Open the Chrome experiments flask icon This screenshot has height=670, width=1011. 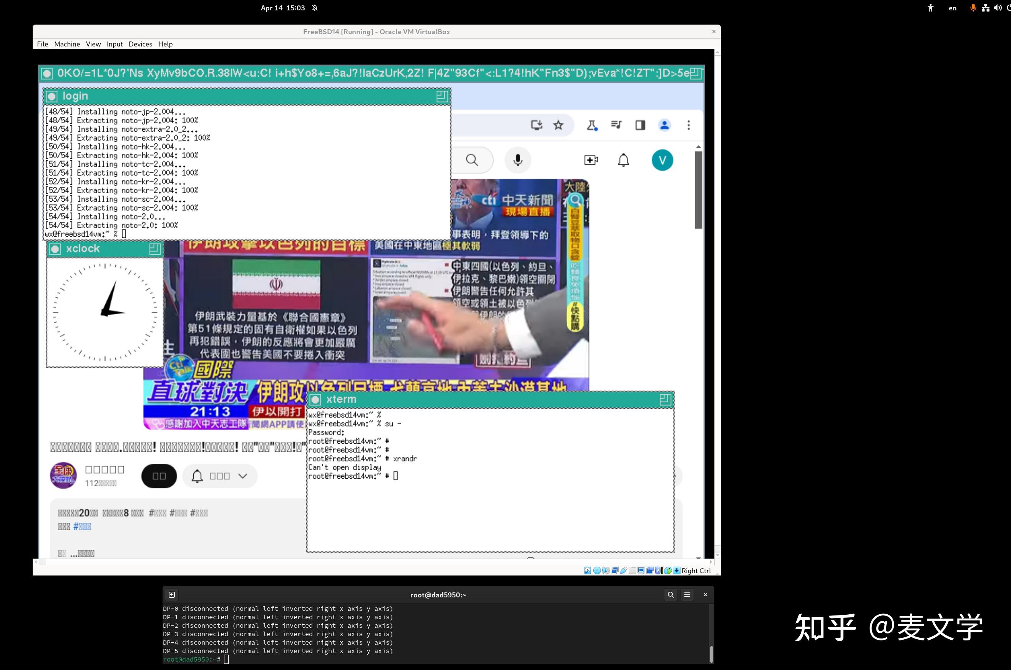click(592, 125)
